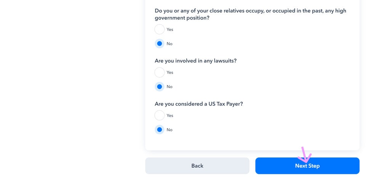This screenshot has height=183, width=381.
Task: Click 'No' label text under government position question
Action: [170, 44]
